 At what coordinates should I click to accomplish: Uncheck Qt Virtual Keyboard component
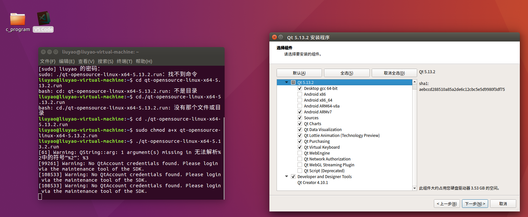(300, 147)
